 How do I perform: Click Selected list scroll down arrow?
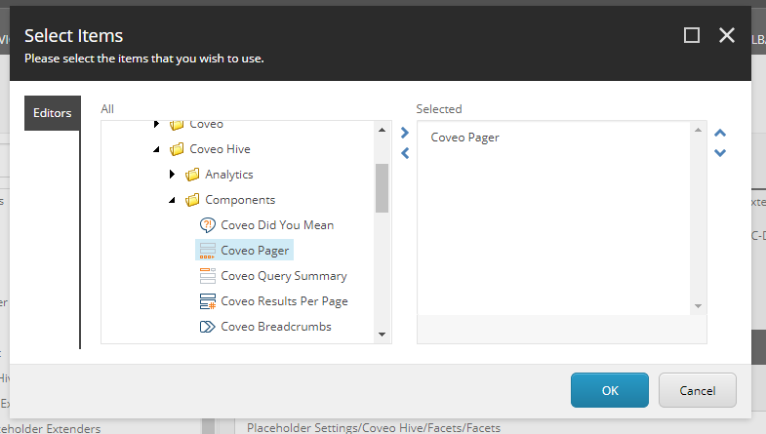click(x=698, y=306)
